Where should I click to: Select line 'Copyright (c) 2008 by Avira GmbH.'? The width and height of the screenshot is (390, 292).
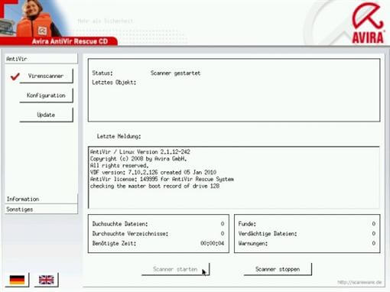point(138,159)
